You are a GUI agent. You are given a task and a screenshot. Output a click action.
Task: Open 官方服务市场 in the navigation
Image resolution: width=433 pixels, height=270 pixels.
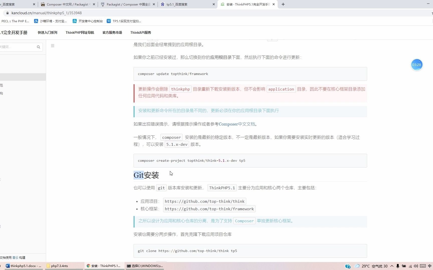[112, 32]
